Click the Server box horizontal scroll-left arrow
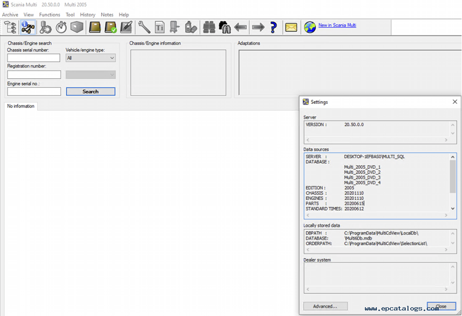Viewport: 462px width, 316px height. [308, 140]
